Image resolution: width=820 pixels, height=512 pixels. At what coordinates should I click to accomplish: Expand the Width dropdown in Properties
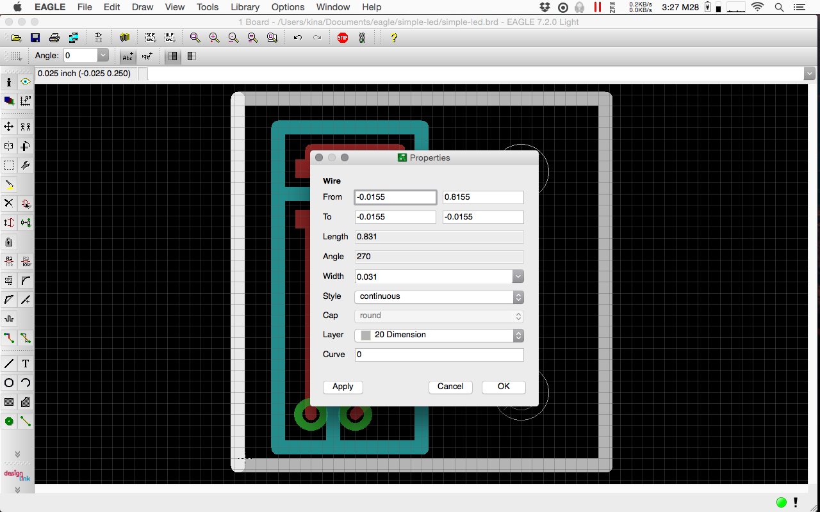(518, 276)
